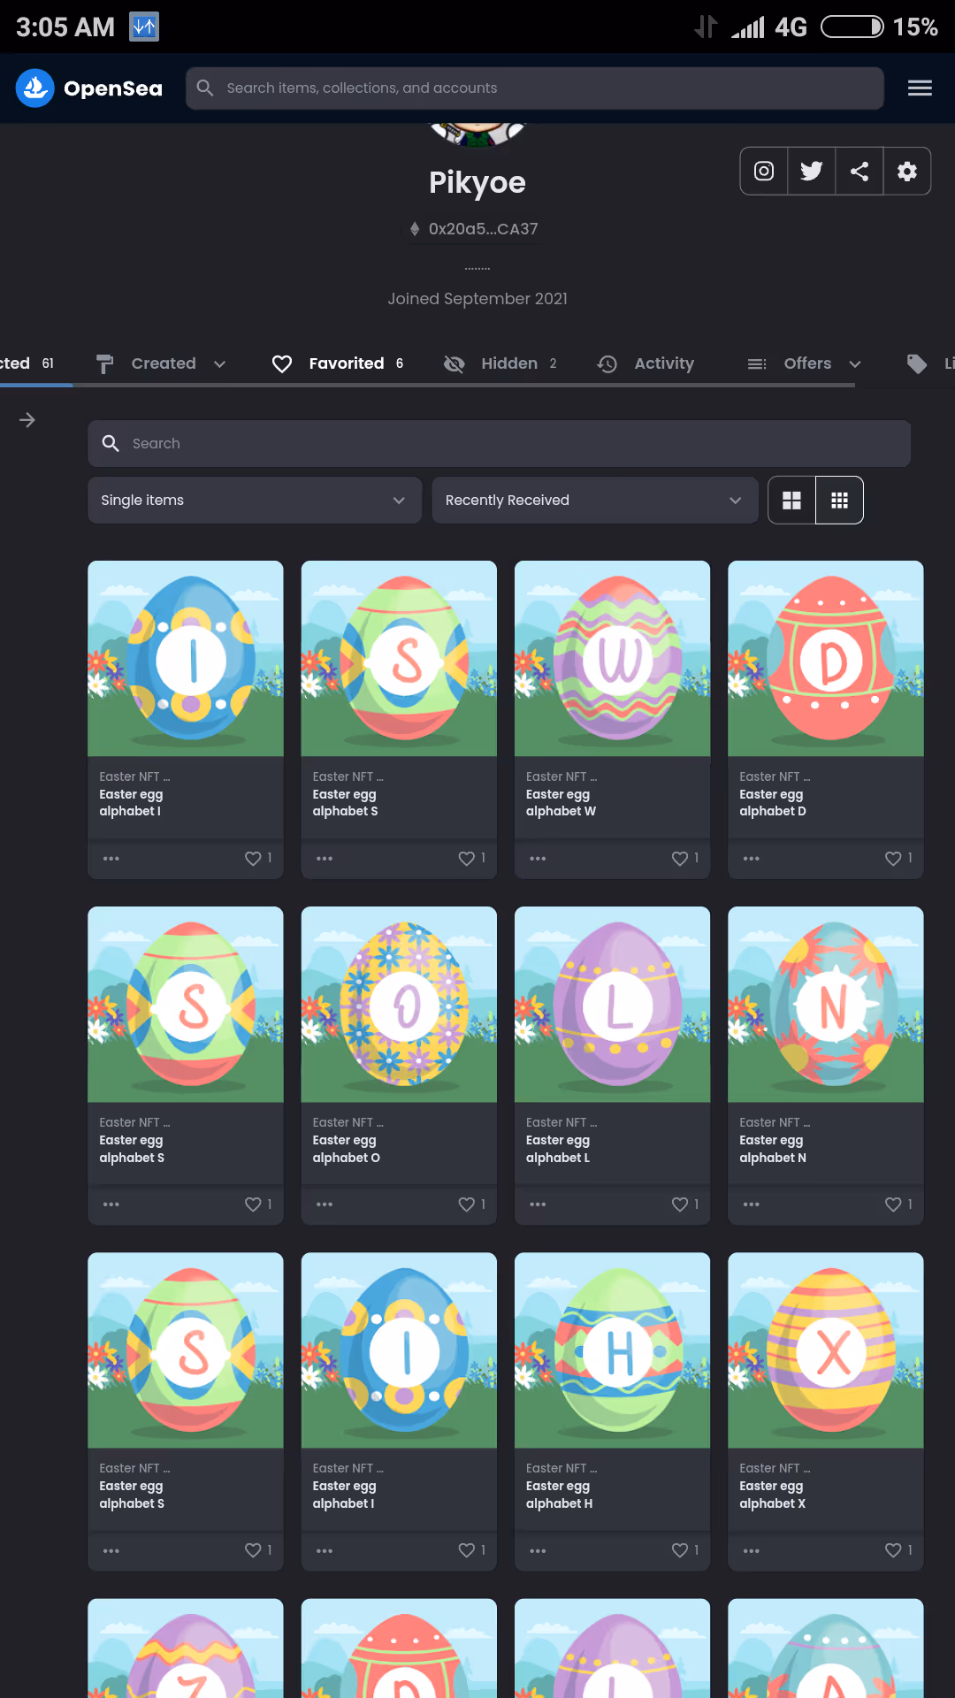Viewport: 955px width, 1698px height.
Task: Open the Instagram profile link icon
Action: pyautogui.click(x=764, y=171)
